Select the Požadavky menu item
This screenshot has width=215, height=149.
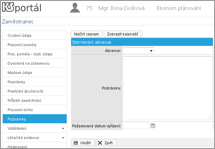(35, 119)
